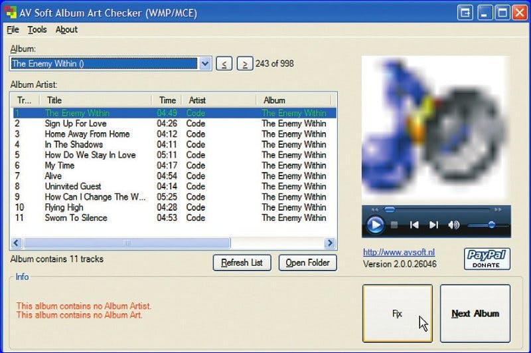
Task: Select track 'How Can I Change The W...'
Action: coord(175,197)
